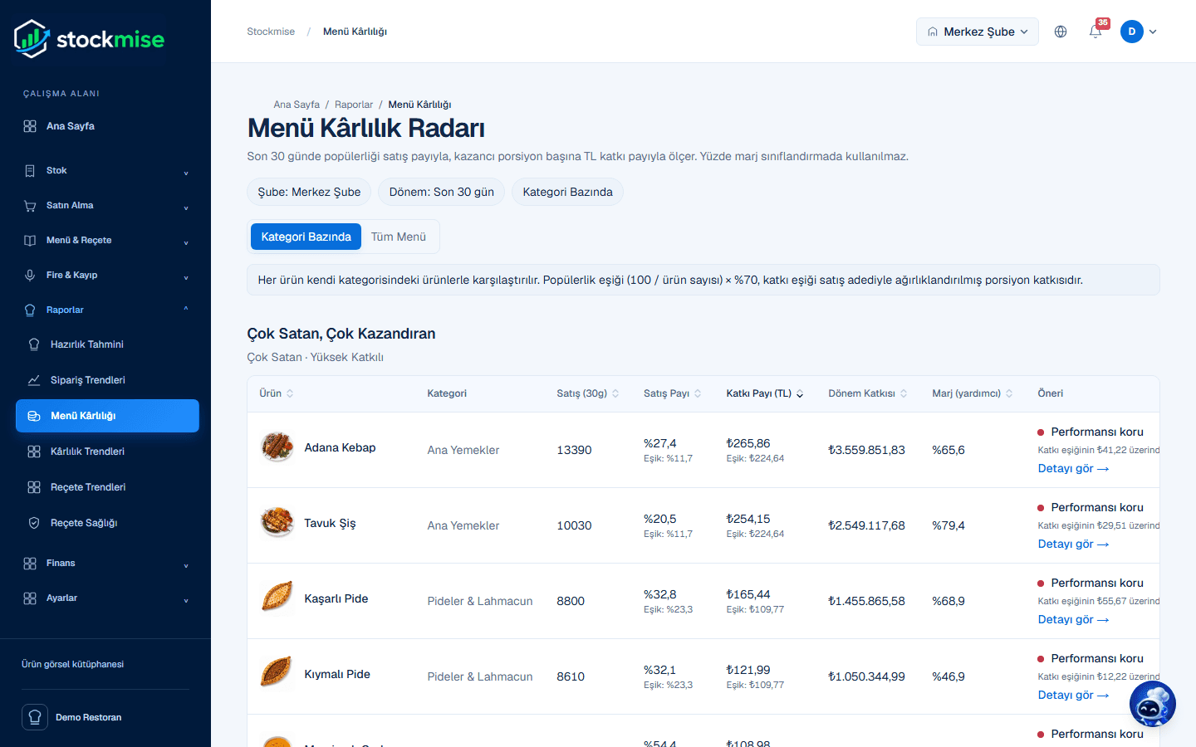The image size is (1196, 747).
Task: Open the user avatar D menu
Action: click(x=1139, y=32)
